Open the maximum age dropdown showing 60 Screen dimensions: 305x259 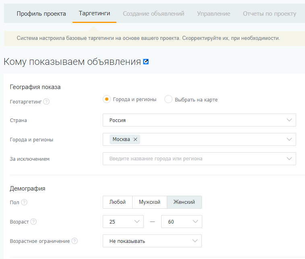(x=182, y=222)
